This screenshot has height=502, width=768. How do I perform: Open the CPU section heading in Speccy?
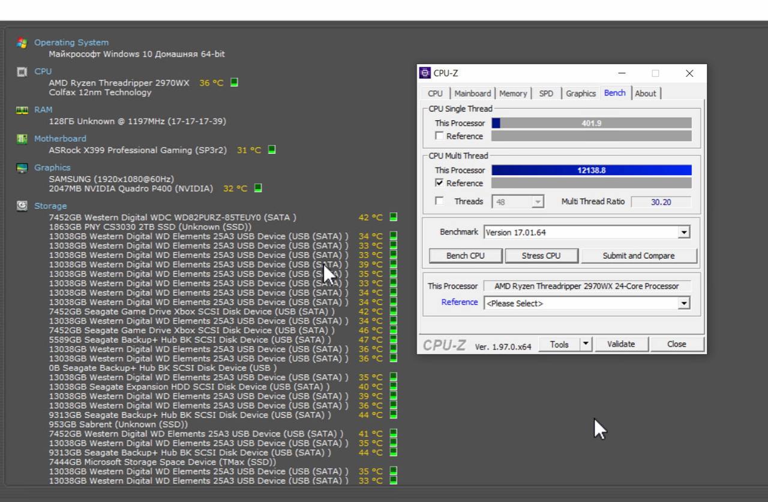pos(43,71)
